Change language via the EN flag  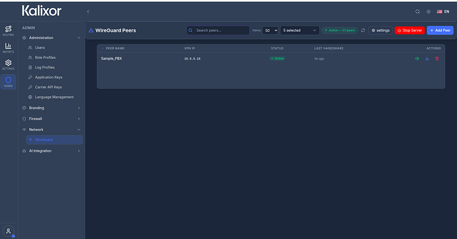443,12
